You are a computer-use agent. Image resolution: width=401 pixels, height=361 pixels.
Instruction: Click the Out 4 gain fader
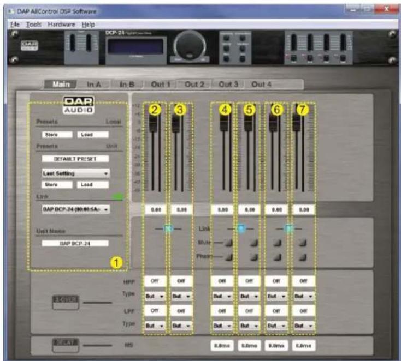[x=297, y=124]
